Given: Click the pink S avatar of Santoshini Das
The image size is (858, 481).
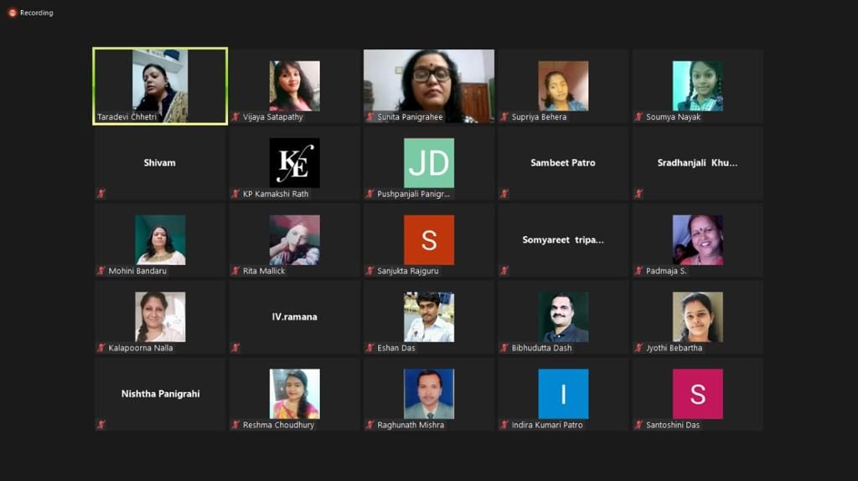Looking at the screenshot, I should coord(696,393).
